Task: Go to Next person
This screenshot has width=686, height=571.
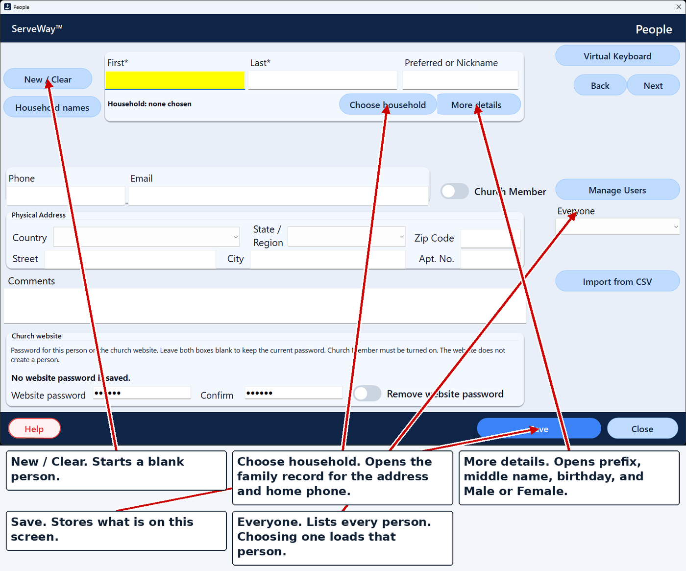Action: [x=653, y=85]
